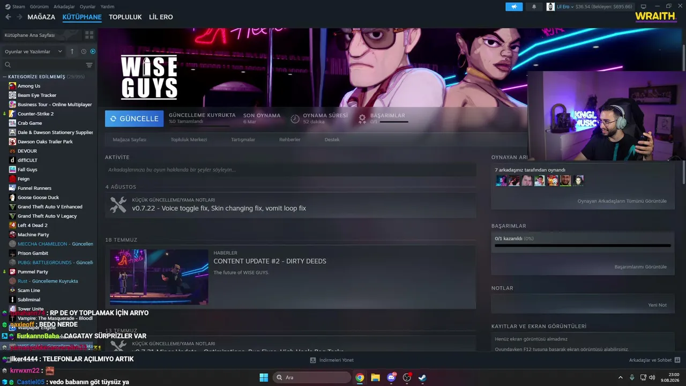The height and width of the screenshot is (386, 686).
Task: Select Pummel Party in the library
Action: click(33, 272)
